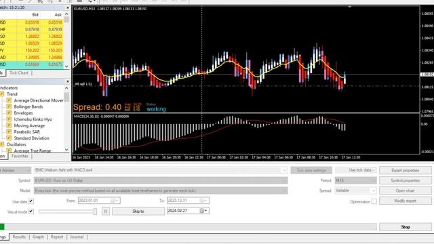
Task: Click the Skip to button
Action: (x=138, y=211)
